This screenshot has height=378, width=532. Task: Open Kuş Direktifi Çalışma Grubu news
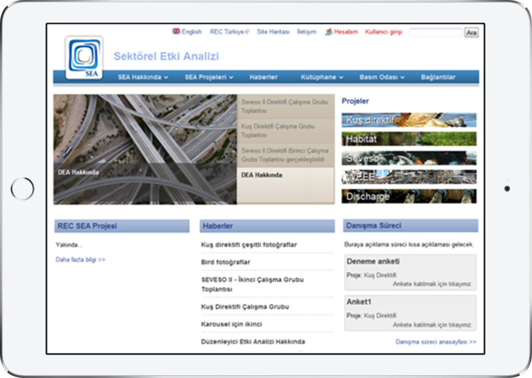tap(245, 307)
